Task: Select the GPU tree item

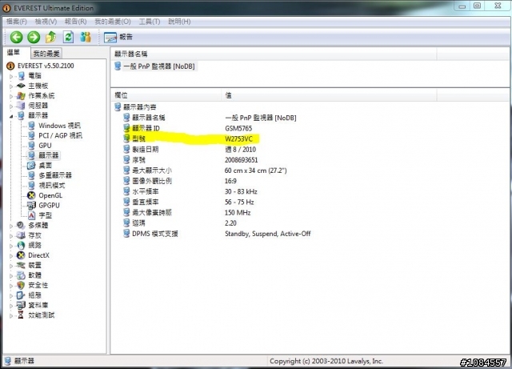Action: 45,146
